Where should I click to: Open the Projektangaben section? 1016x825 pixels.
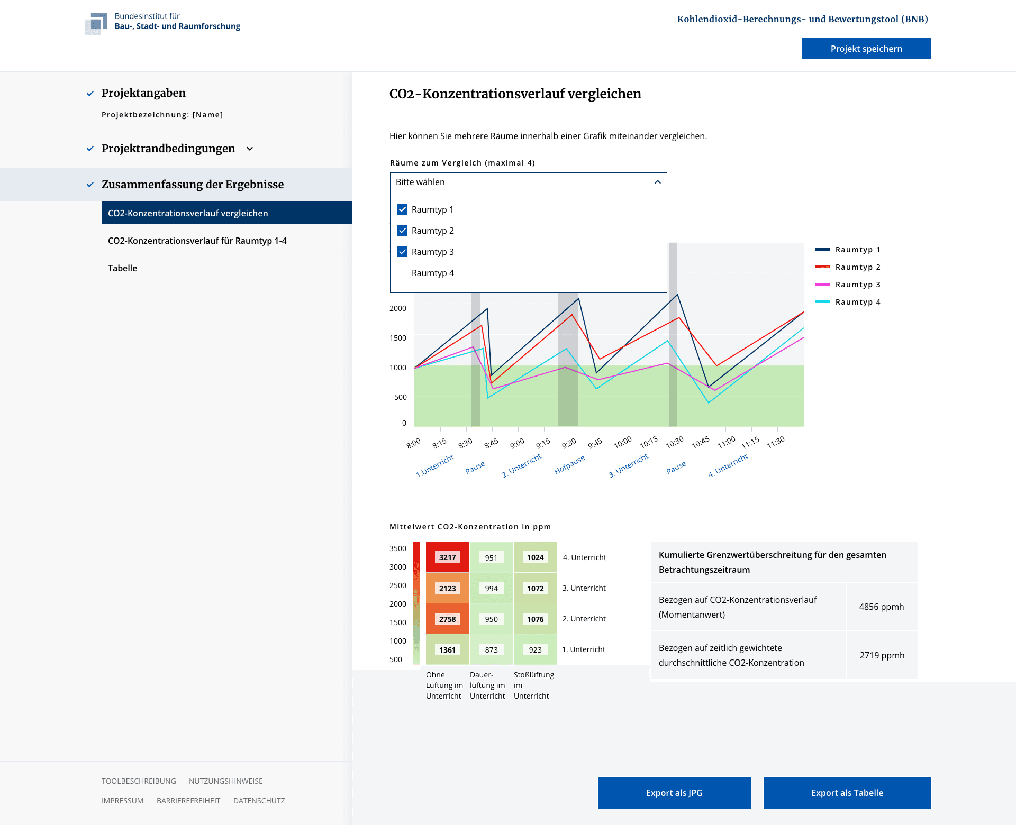coord(143,93)
